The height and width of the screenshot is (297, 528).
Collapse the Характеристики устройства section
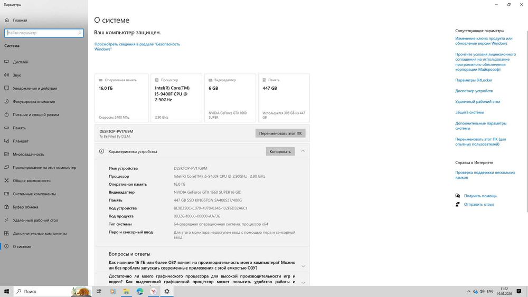click(x=303, y=151)
